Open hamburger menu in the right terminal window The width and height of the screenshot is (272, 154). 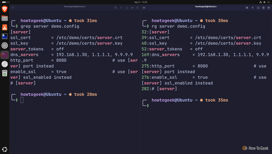(253, 8)
